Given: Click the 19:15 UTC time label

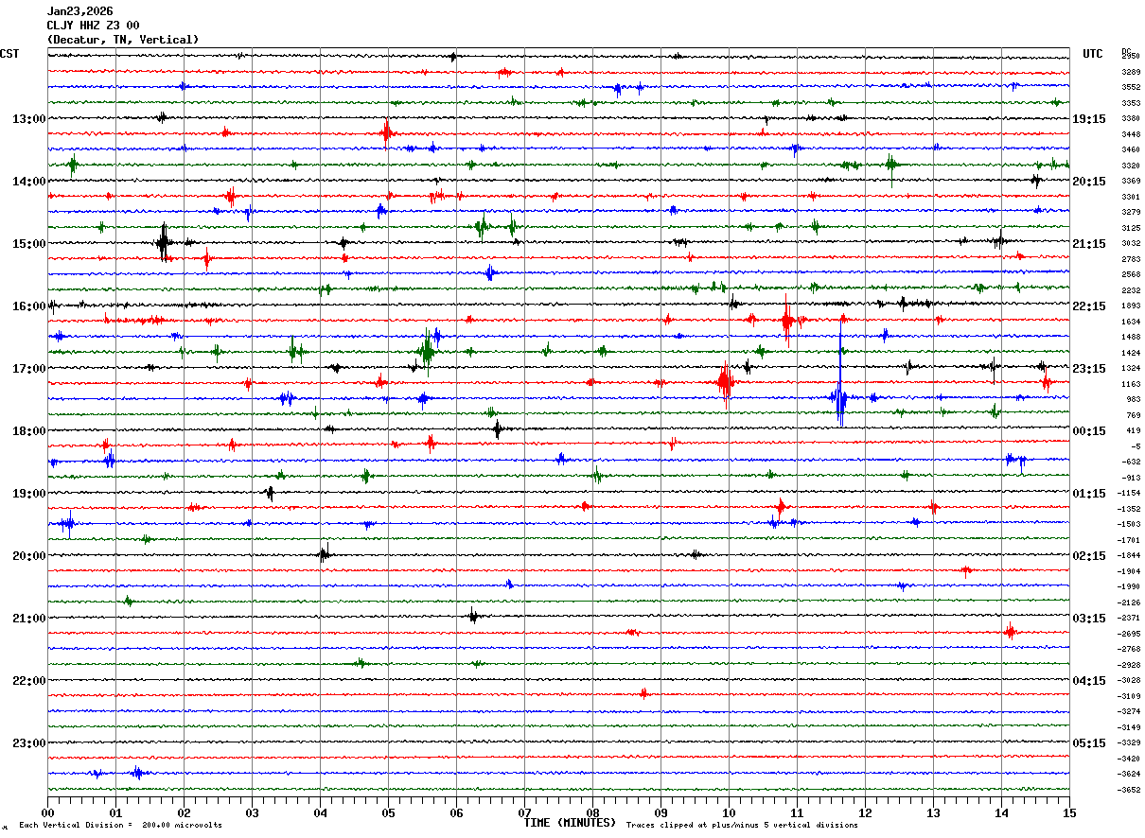Looking at the screenshot, I should tap(1088, 119).
